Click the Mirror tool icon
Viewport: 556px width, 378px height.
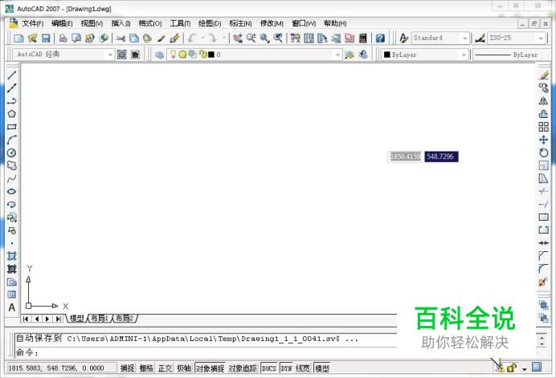point(544,101)
